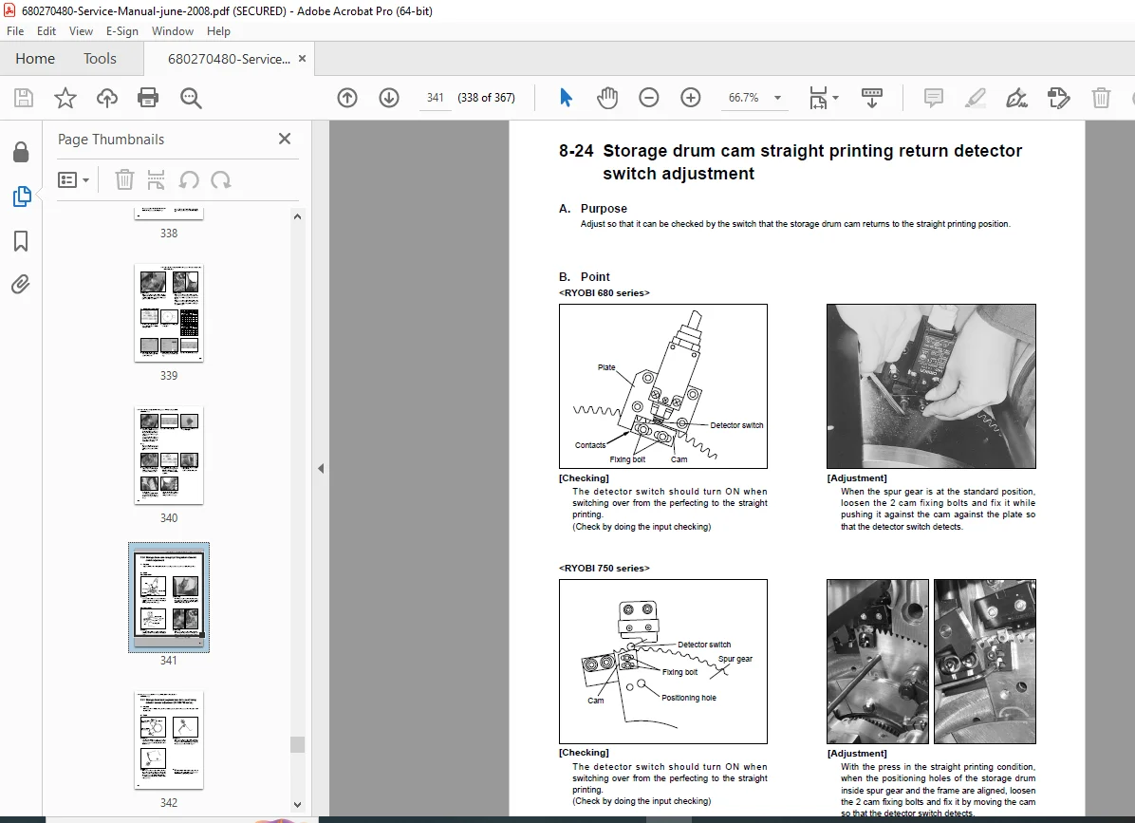Click the cloud upload share icon
The width and height of the screenshot is (1135, 823).
click(x=107, y=98)
